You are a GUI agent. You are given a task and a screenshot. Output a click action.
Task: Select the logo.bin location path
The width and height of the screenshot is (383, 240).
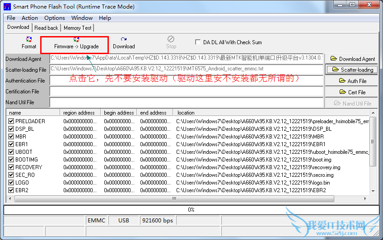coord(253,183)
